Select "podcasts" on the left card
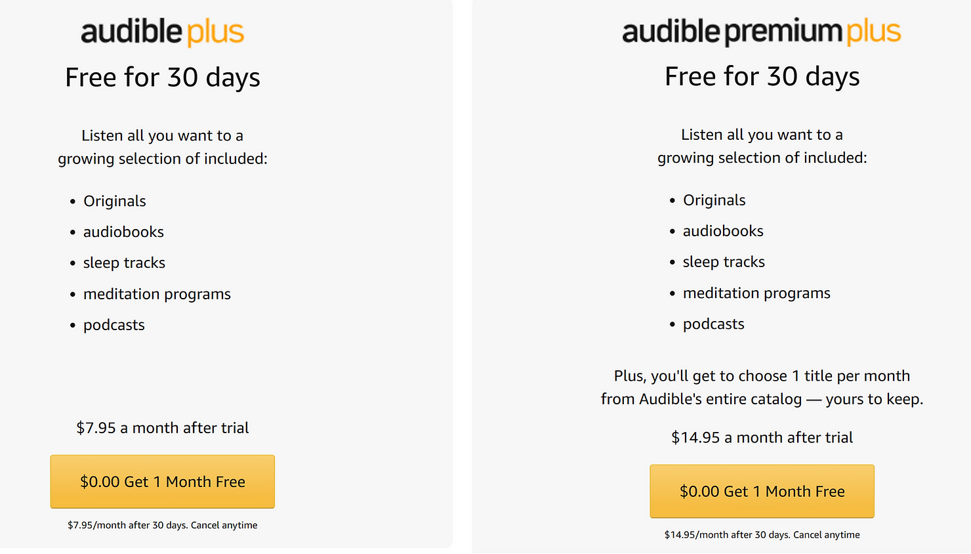Screen dimensions: 971x554 (114, 324)
